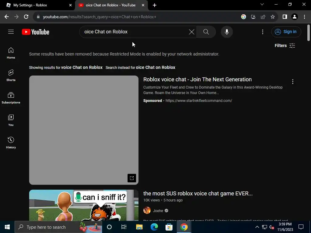This screenshot has height=233, width=311.
Task: Open the 'can i sniff it?' video thumbnail
Action: point(84,205)
